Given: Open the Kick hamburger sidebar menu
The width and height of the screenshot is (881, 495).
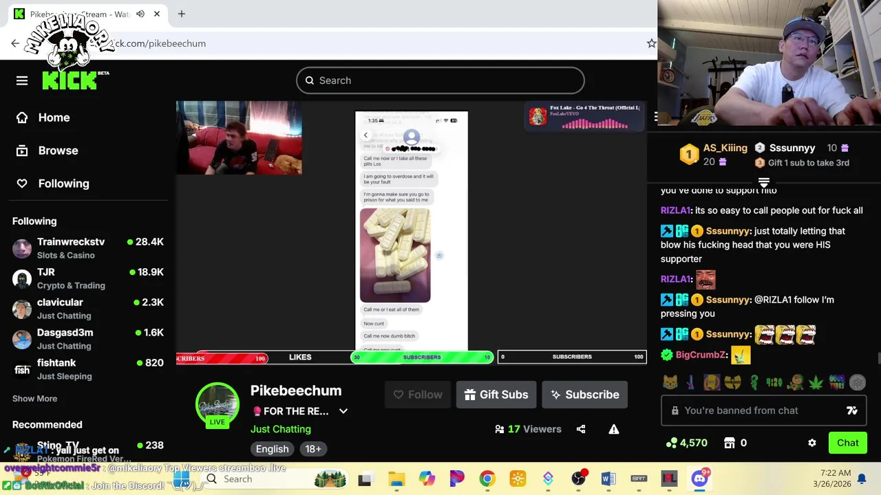Looking at the screenshot, I should (x=22, y=81).
